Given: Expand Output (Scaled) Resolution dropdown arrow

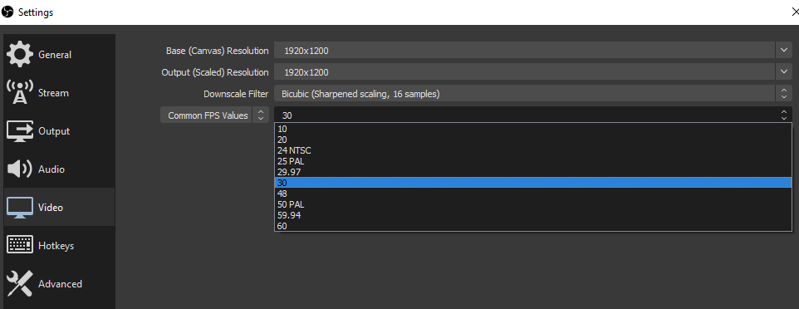Looking at the screenshot, I should click(x=784, y=72).
